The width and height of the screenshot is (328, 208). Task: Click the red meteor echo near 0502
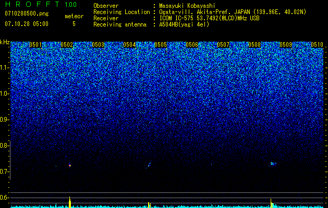pos(70,165)
